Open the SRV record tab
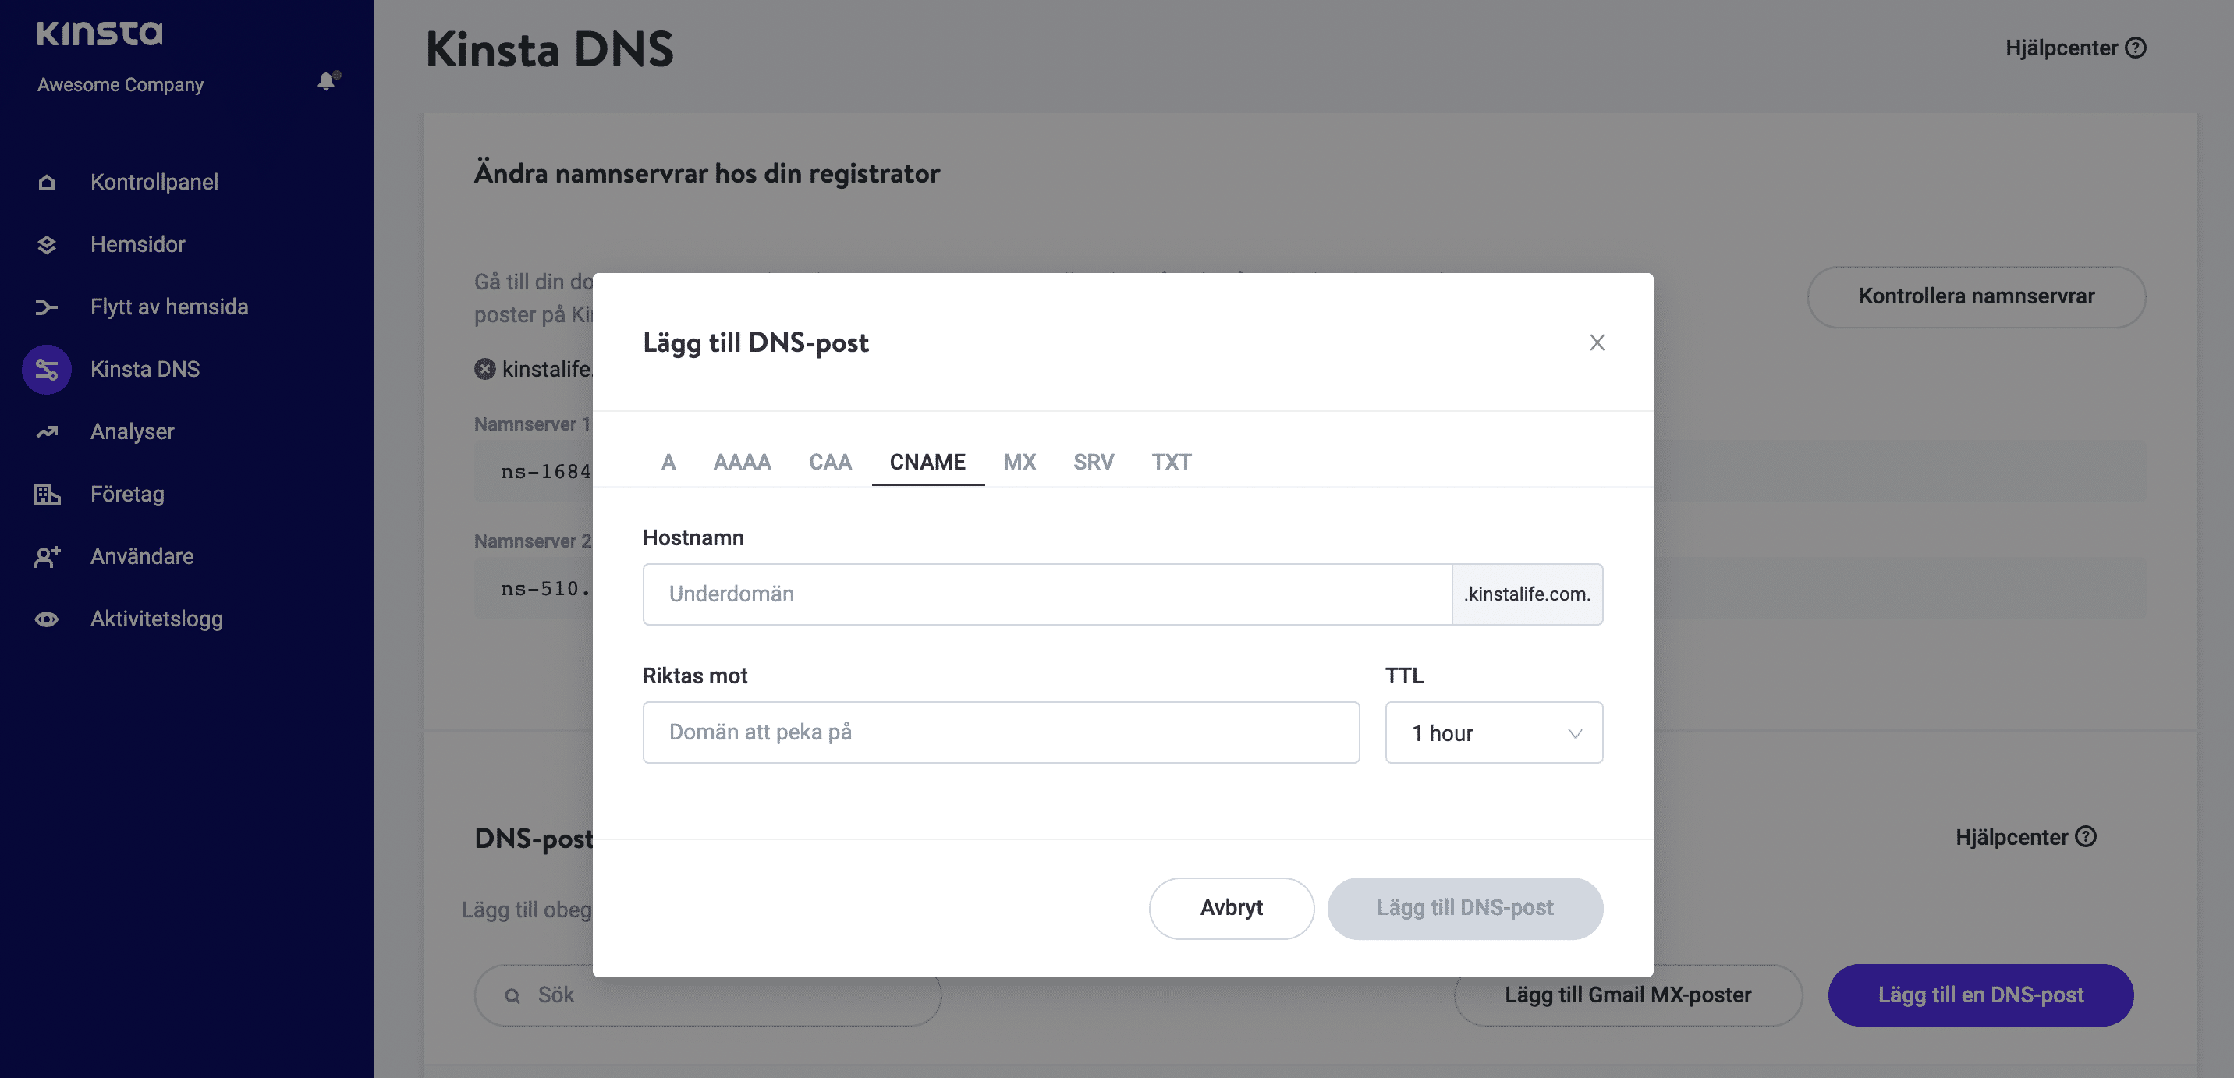This screenshot has width=2234, height=1078. 1093,463
